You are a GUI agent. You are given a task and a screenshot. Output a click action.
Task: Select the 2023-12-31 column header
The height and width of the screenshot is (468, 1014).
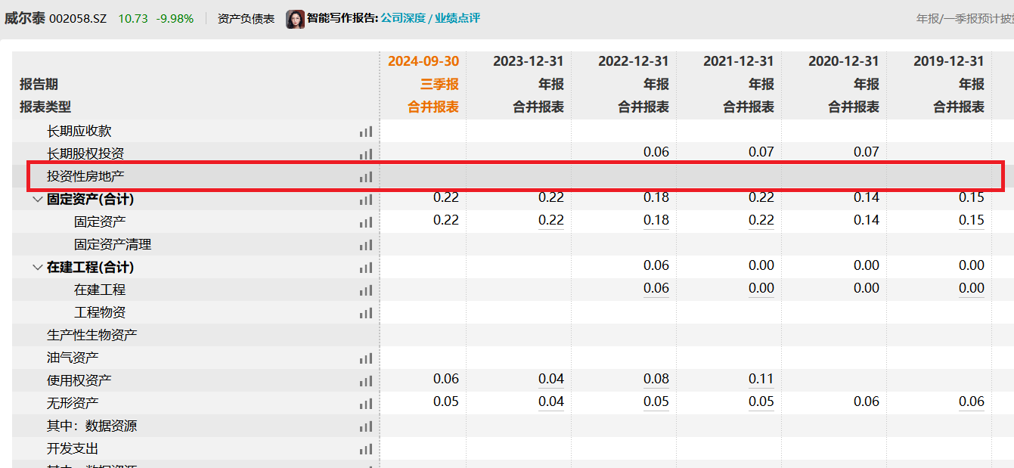529,61
